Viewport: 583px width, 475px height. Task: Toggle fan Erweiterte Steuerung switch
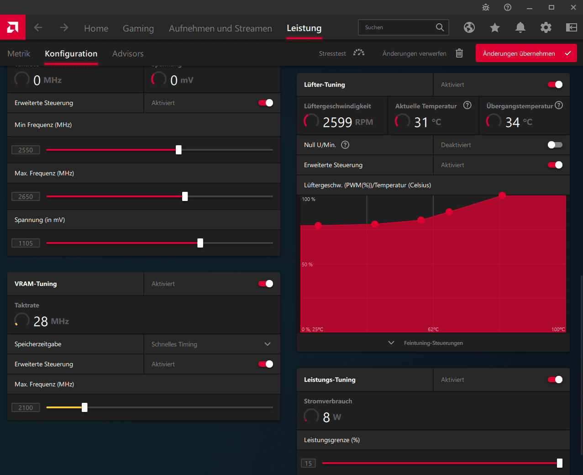tap(555, 165)
